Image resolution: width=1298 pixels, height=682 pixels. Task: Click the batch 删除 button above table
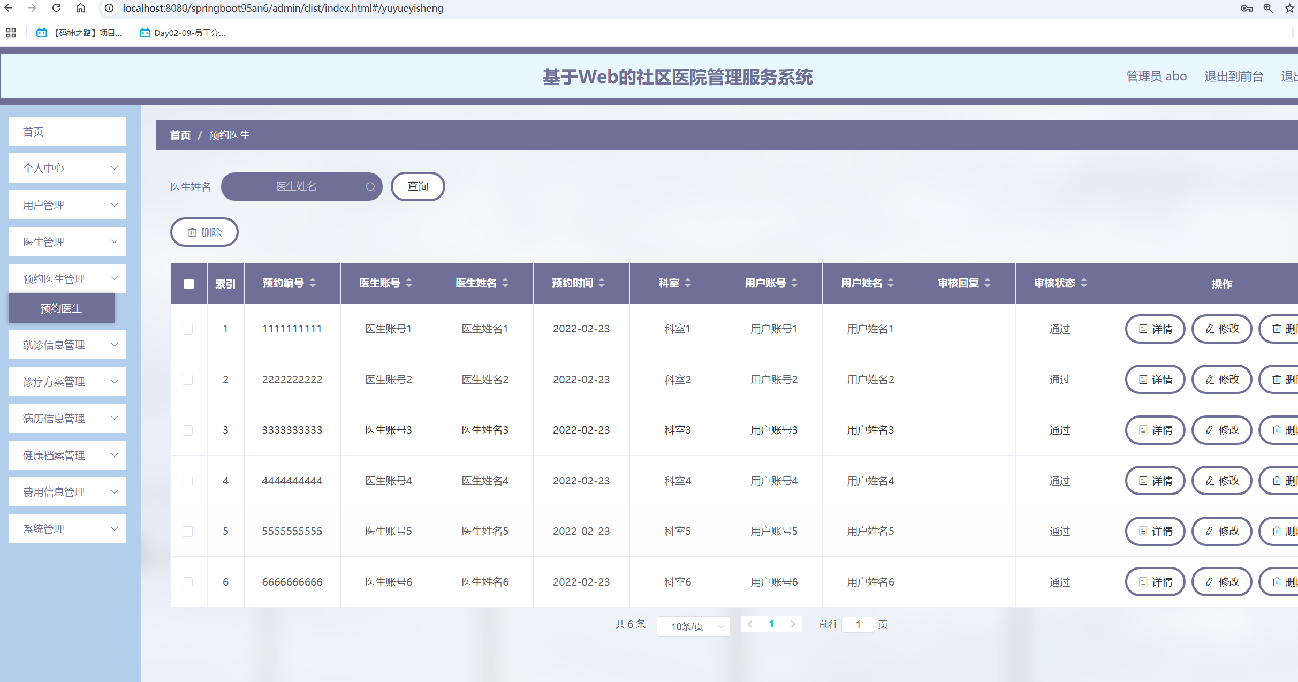[x=204, y=232]
